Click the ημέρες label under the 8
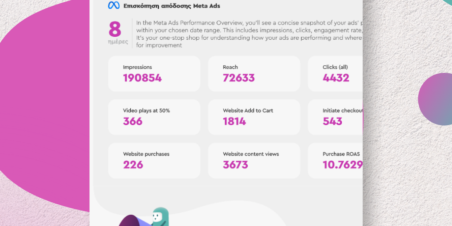The image size is (452, 226). click(118, 42)
